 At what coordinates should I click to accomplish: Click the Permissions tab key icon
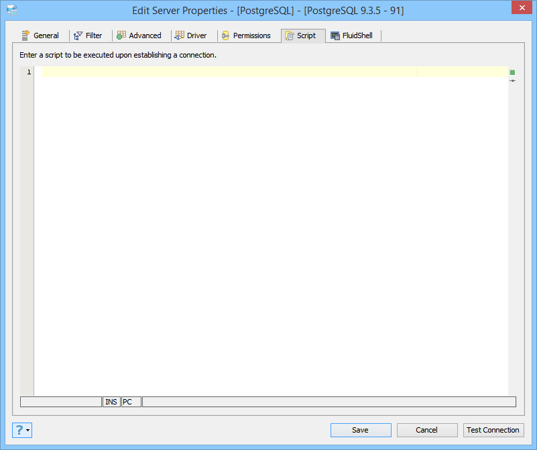tap(225, 35)
